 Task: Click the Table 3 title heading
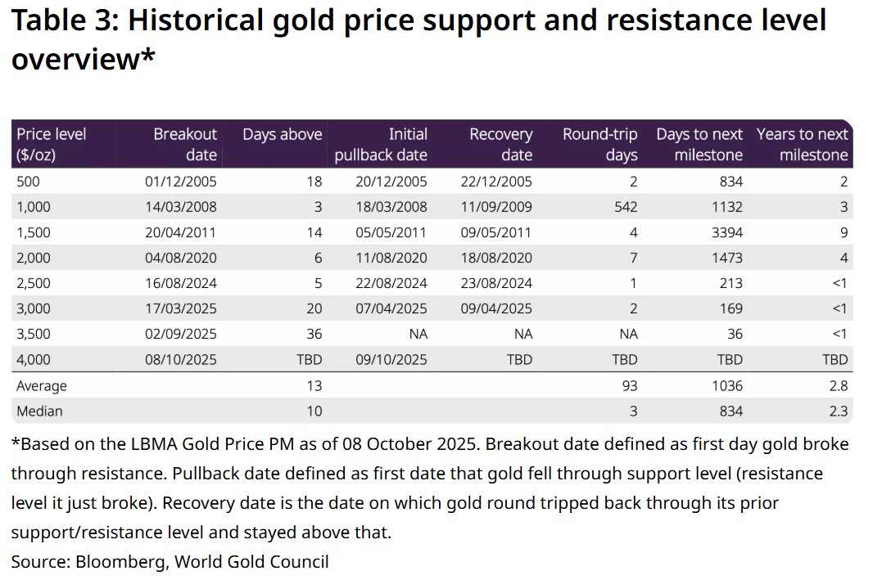click(418, 38)
